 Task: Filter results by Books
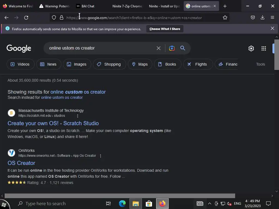(168, 64)
